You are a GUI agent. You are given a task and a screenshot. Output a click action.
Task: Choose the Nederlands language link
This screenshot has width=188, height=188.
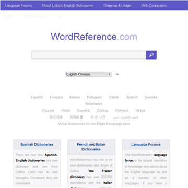pyautogui.click(x=93, y=104)
